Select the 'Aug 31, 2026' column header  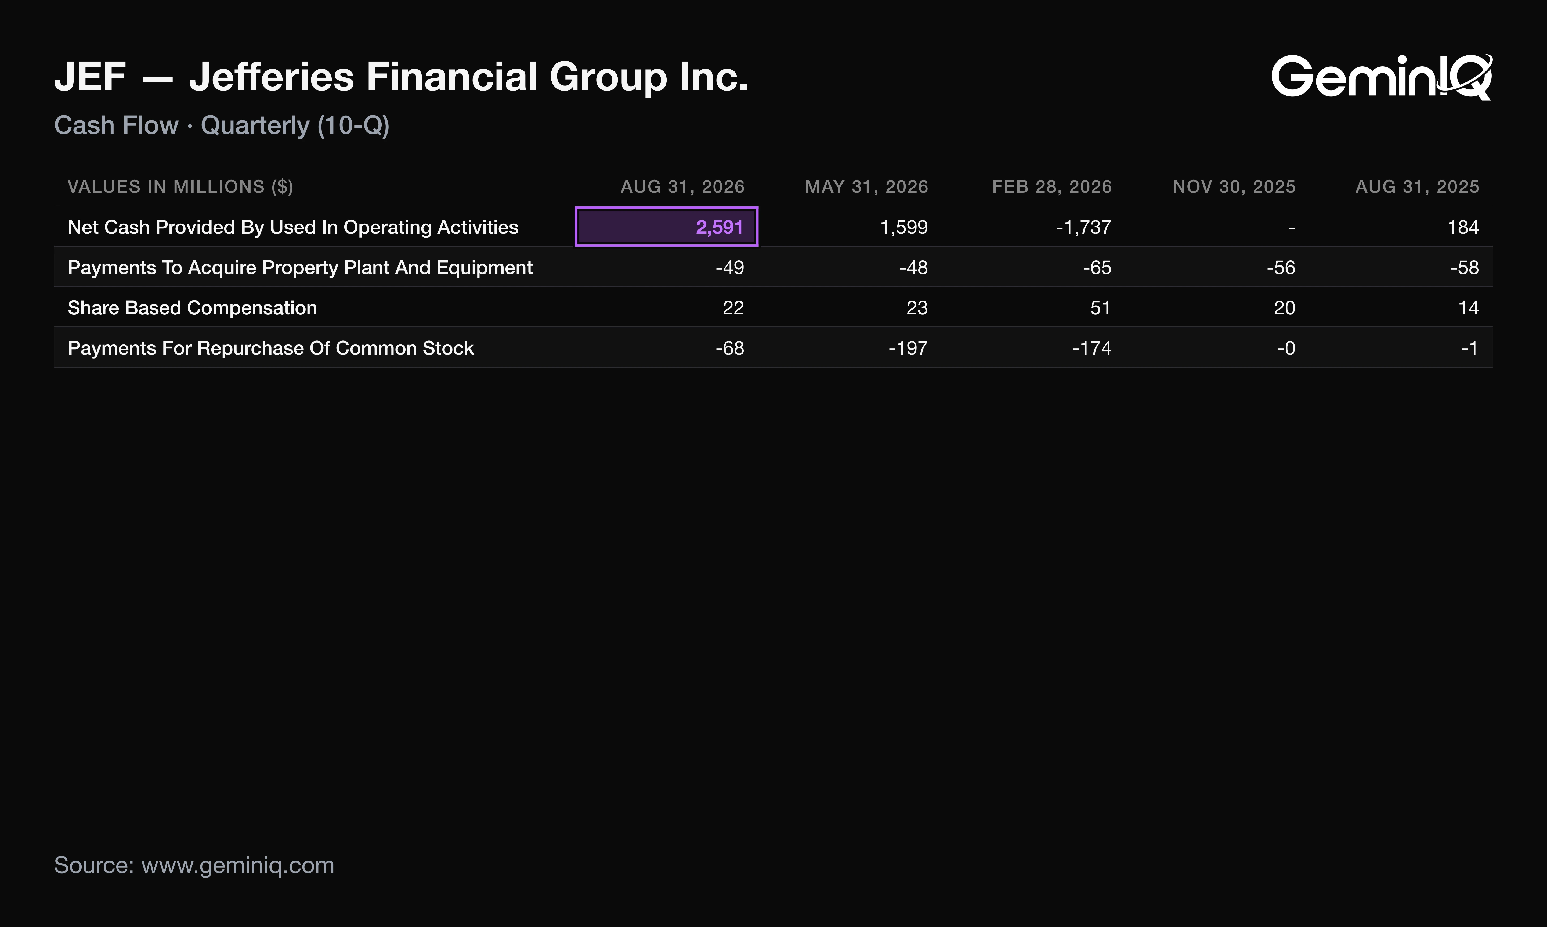pos(682,187)
